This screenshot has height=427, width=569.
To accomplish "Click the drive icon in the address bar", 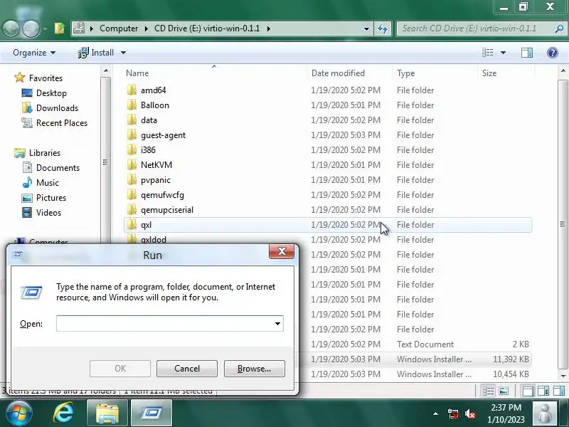I will 79,28.
